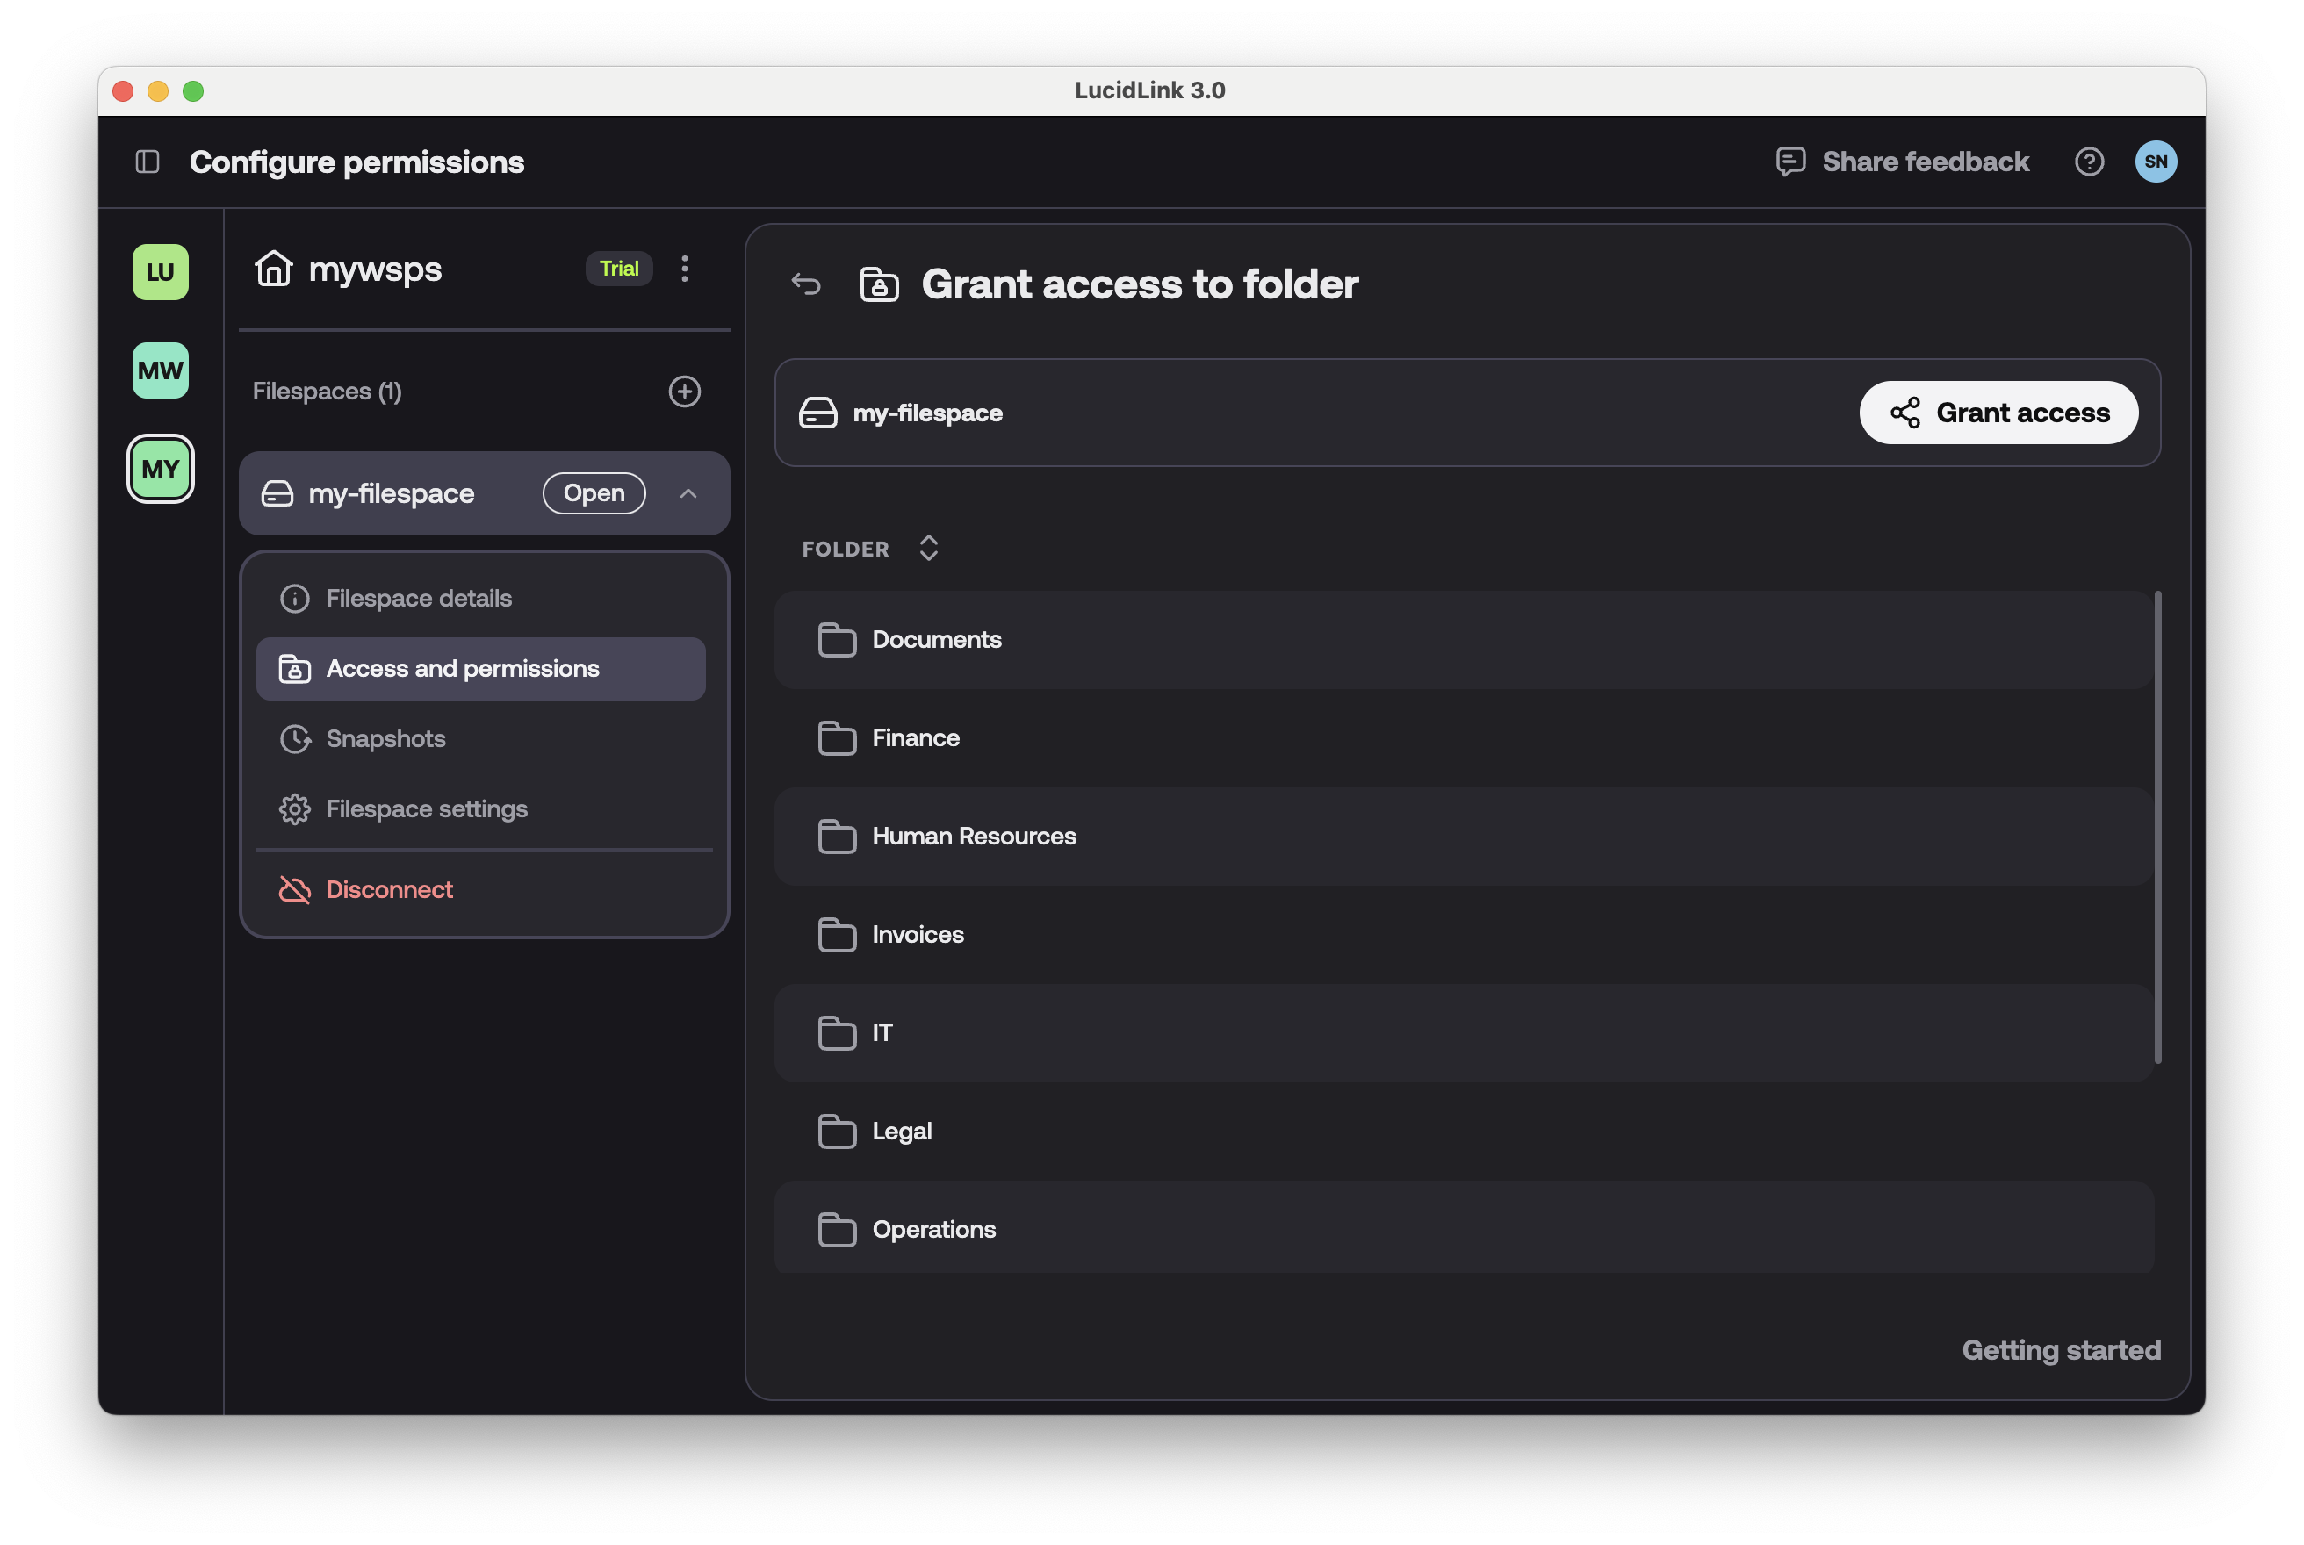Click the Open button for my-filespace
Screen dimensions: 2304x1545
[x=594, y=493]
